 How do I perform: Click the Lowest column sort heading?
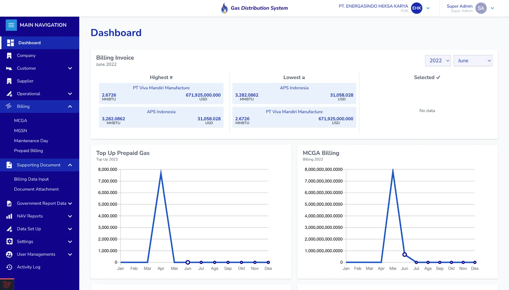tap(294, 77)
